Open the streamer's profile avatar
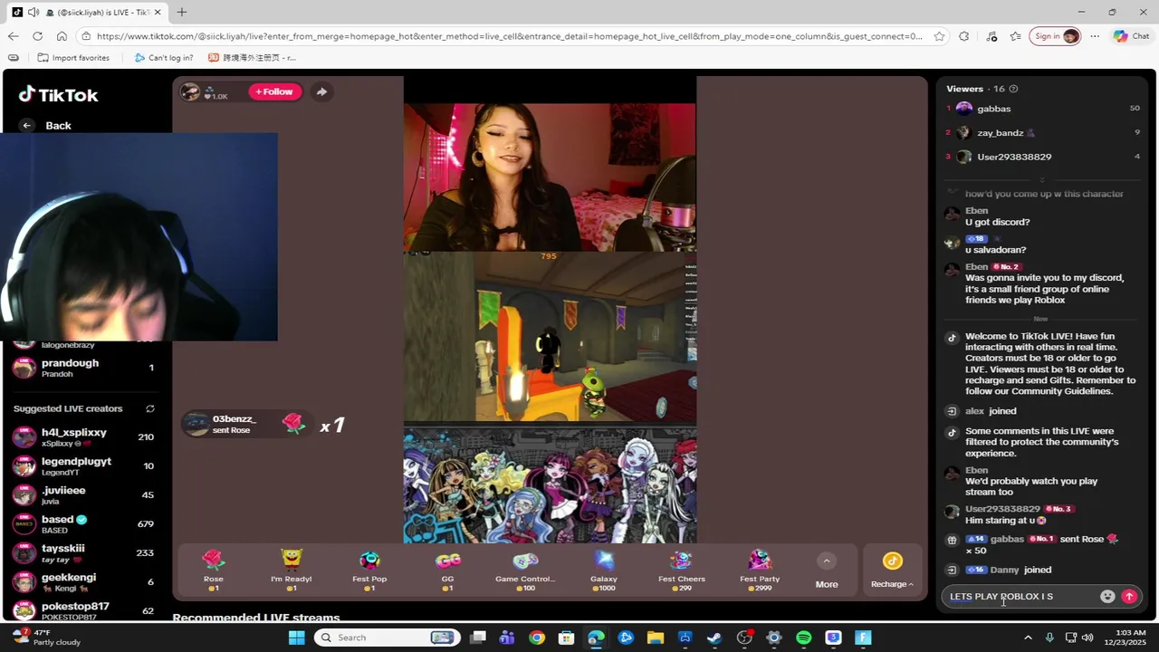 click(189, 91)
